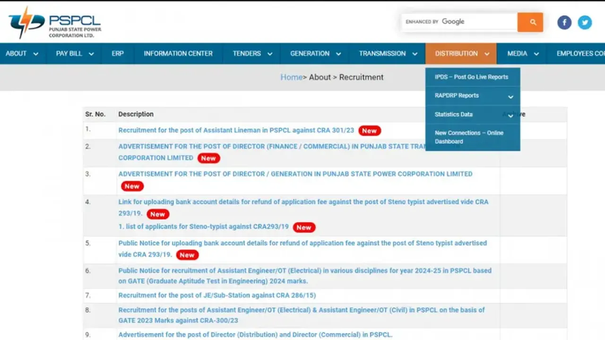Expand the Pay Bill dropdown arrow
Screen dimensions: 605x340
pyautogui.click(x=91, y=54)
